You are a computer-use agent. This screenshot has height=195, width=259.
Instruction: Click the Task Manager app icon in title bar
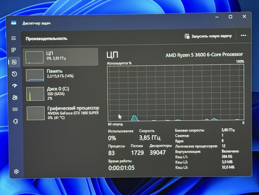(x=14, y=22)
